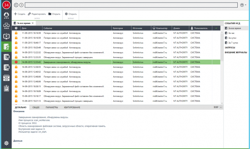
Task: Click red alert icon of 14-09-2015 12:33:43 row
Action: 16,62
